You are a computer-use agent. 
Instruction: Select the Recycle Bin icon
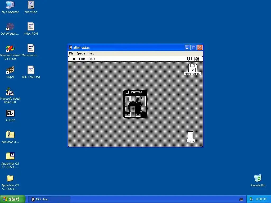pyautogui.click(x=258, y=180)
